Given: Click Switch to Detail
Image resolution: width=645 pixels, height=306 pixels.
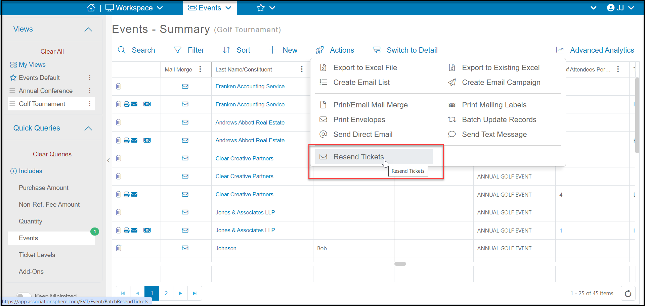Looking at the screenshot, I should tap(405, 50).
